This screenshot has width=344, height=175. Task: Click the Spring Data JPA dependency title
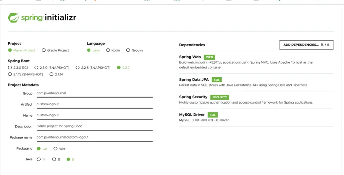click(194, 79)
